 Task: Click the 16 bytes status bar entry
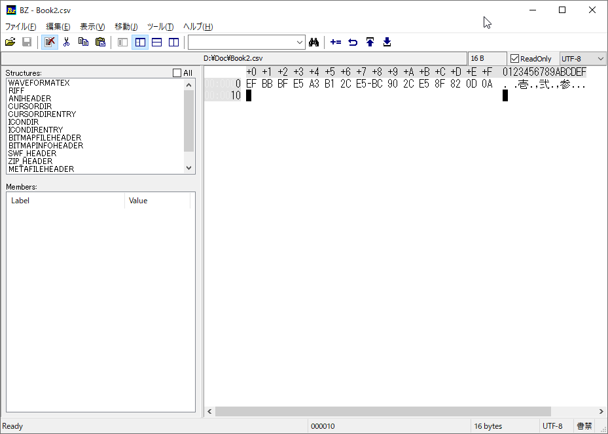[x=488, y=426]
